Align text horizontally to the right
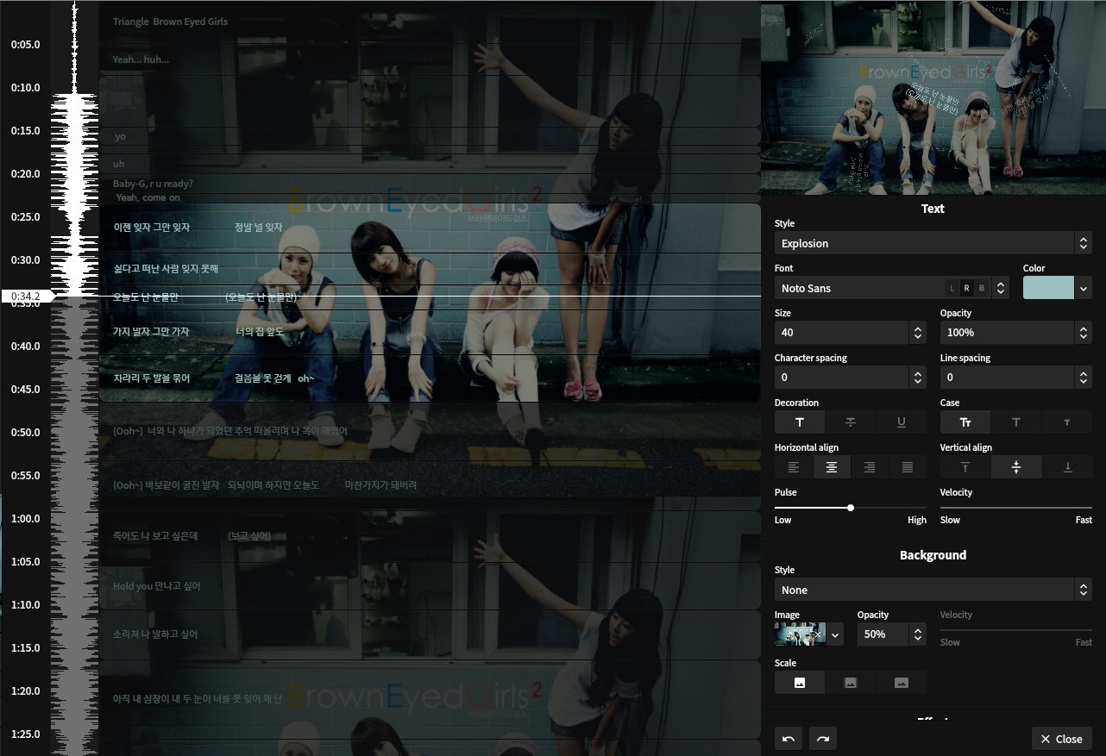The width and height of the screenshot is (1106, 756). (870, 467)
